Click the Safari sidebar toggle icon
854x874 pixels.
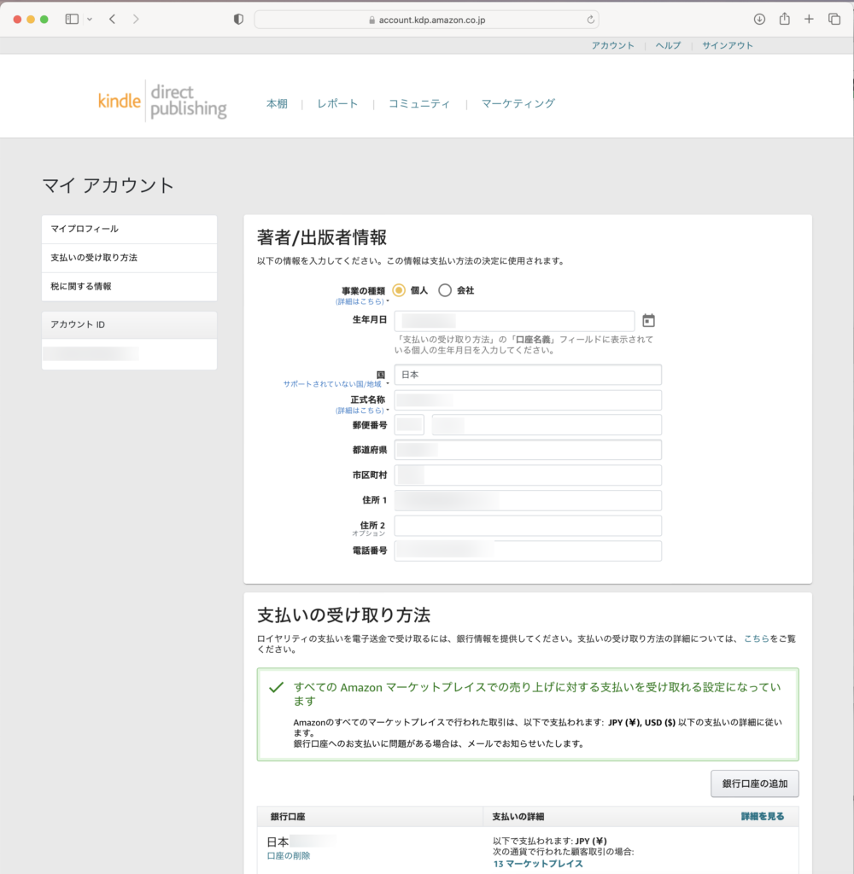click(72, 19)
